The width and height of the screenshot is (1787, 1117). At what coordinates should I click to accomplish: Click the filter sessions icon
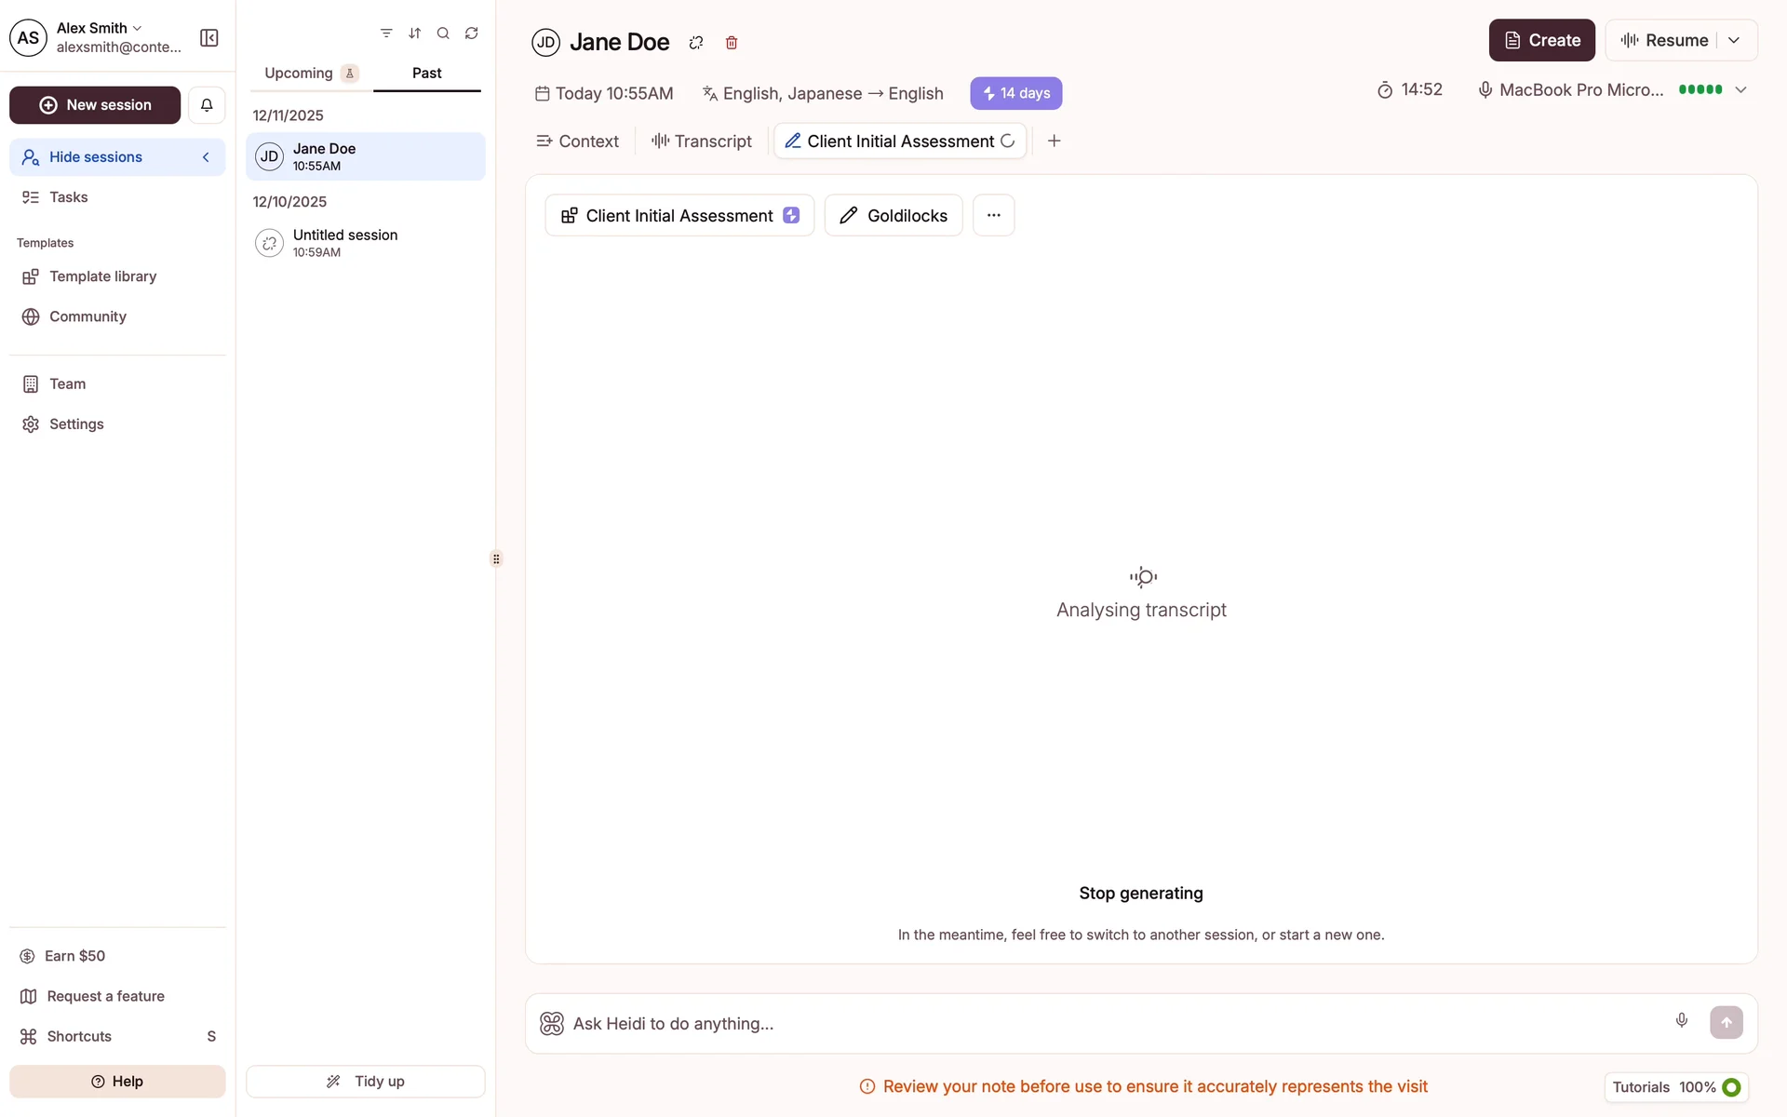386,34
